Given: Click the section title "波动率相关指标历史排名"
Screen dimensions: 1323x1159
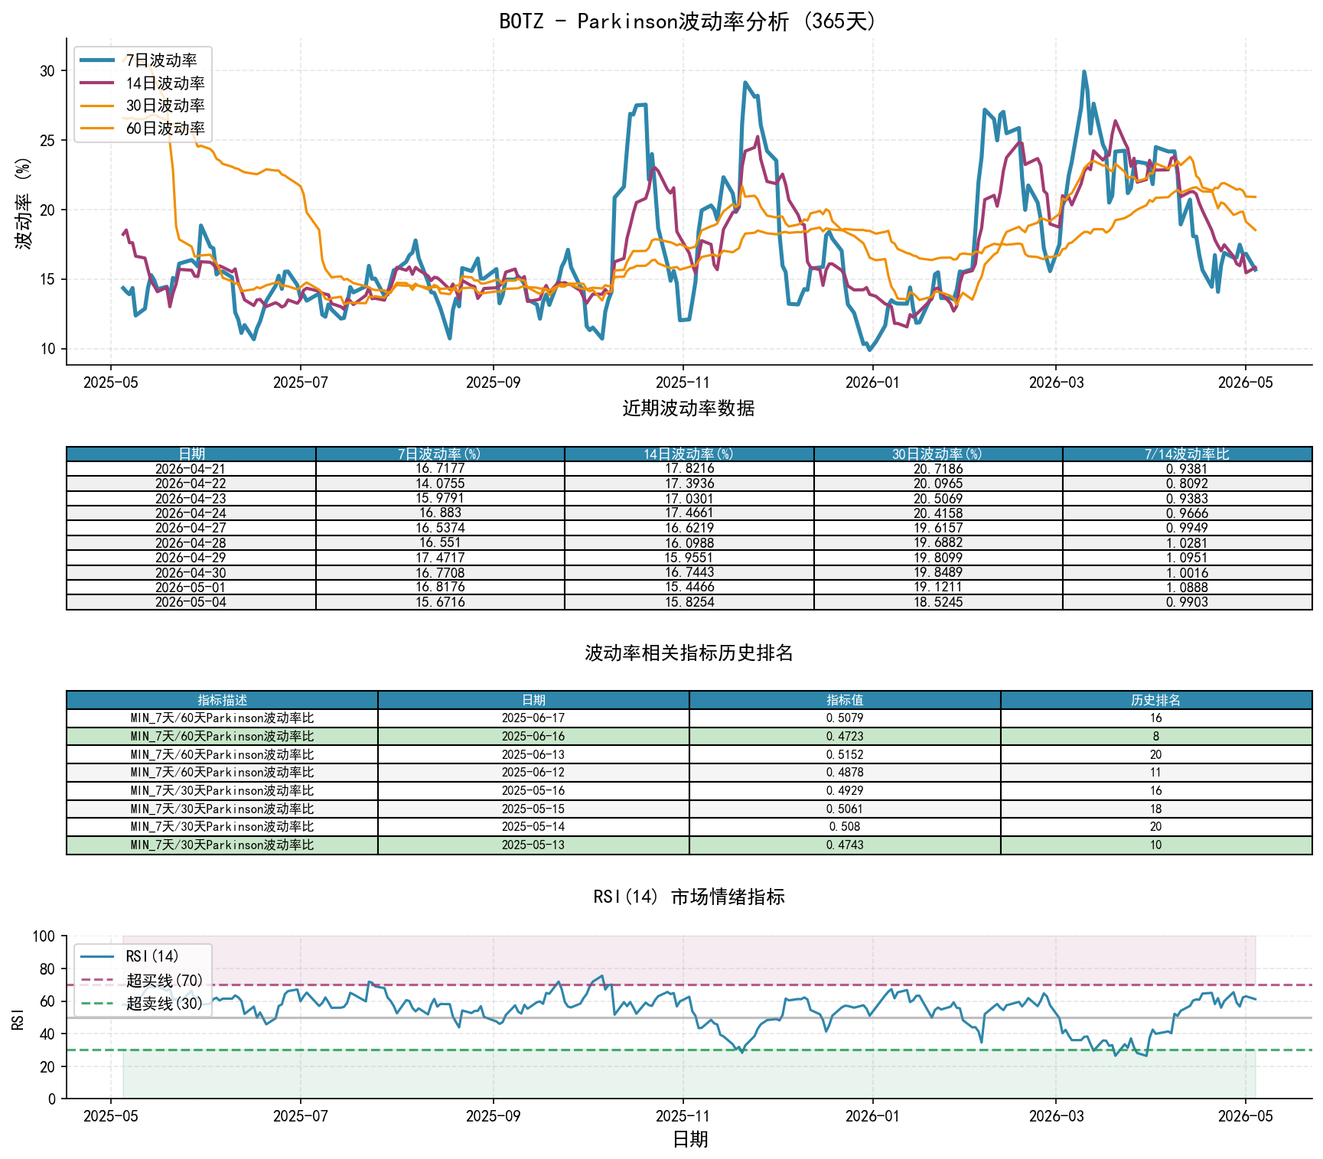Looking at the screenshot, I should (x=689, y=653).
